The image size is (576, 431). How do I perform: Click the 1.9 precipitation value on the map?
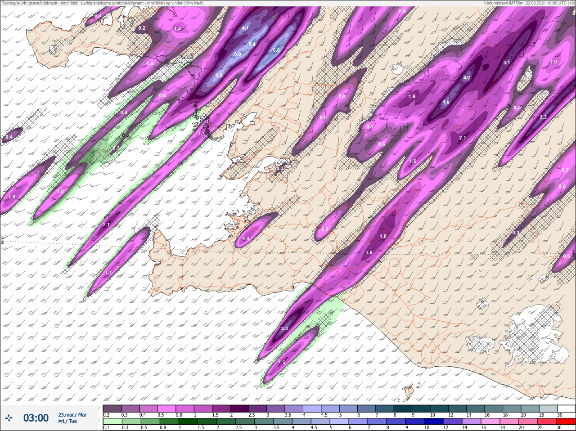[412, 96]
